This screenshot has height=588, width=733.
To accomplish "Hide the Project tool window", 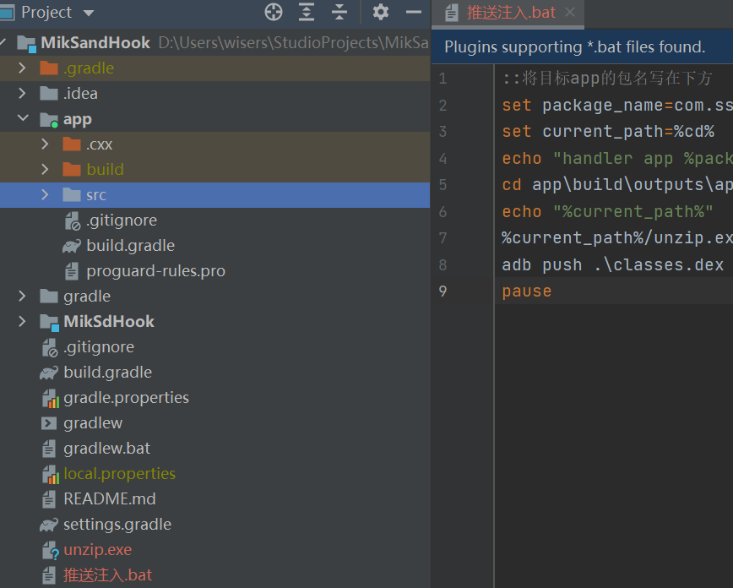I will (414, 12).
